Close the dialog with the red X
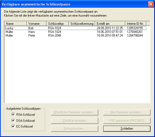The height and width of the screenshot is (137, 155). pos(151,4)
